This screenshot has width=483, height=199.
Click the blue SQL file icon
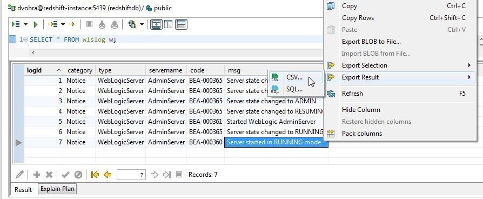pos(275,90)
